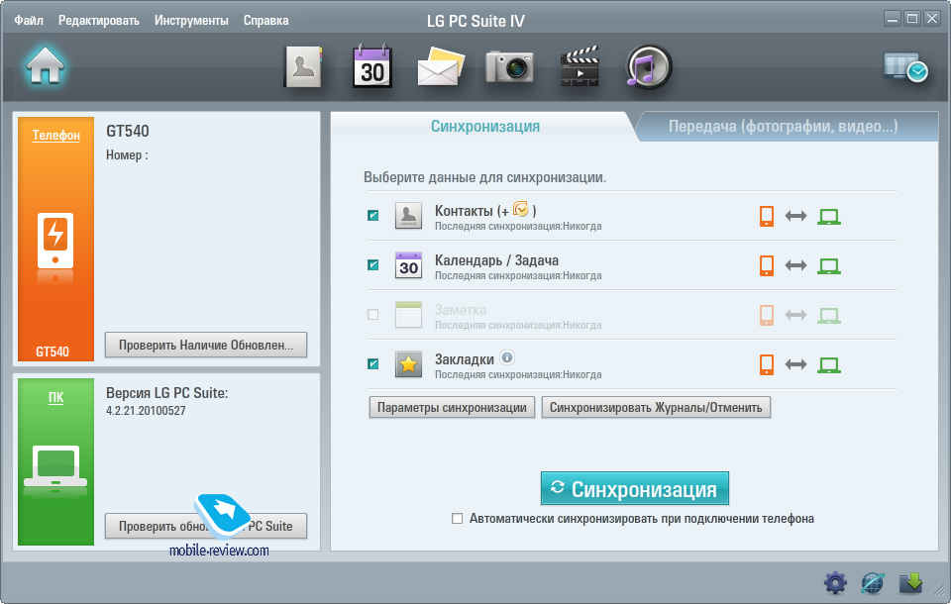Uncheck the Календарь / Задача checkbox
Viewport: 951px width, 604px height.
(373, 265)
